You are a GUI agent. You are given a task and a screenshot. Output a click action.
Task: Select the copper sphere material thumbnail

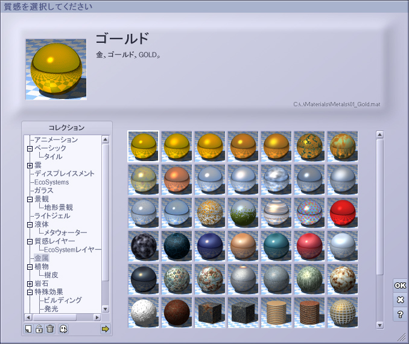(177, 180)
